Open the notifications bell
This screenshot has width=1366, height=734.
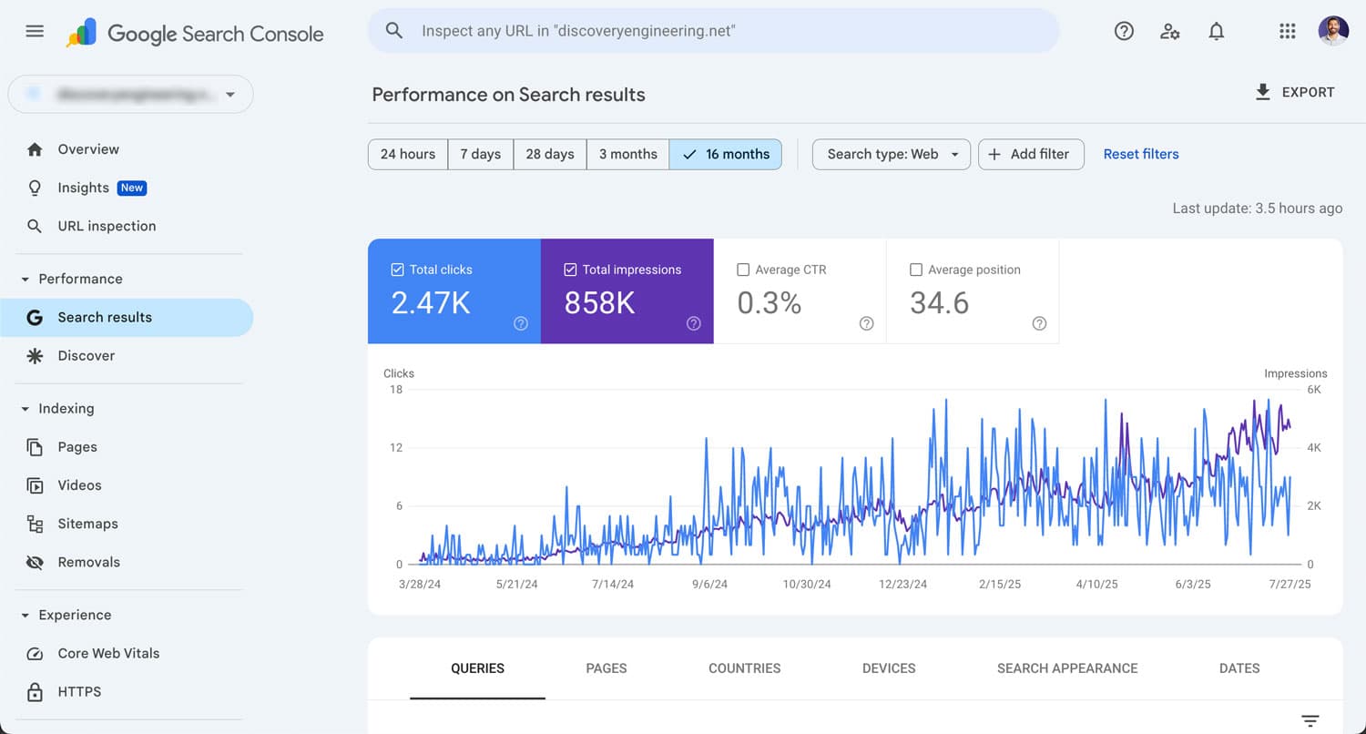[x=1216, y=31]
